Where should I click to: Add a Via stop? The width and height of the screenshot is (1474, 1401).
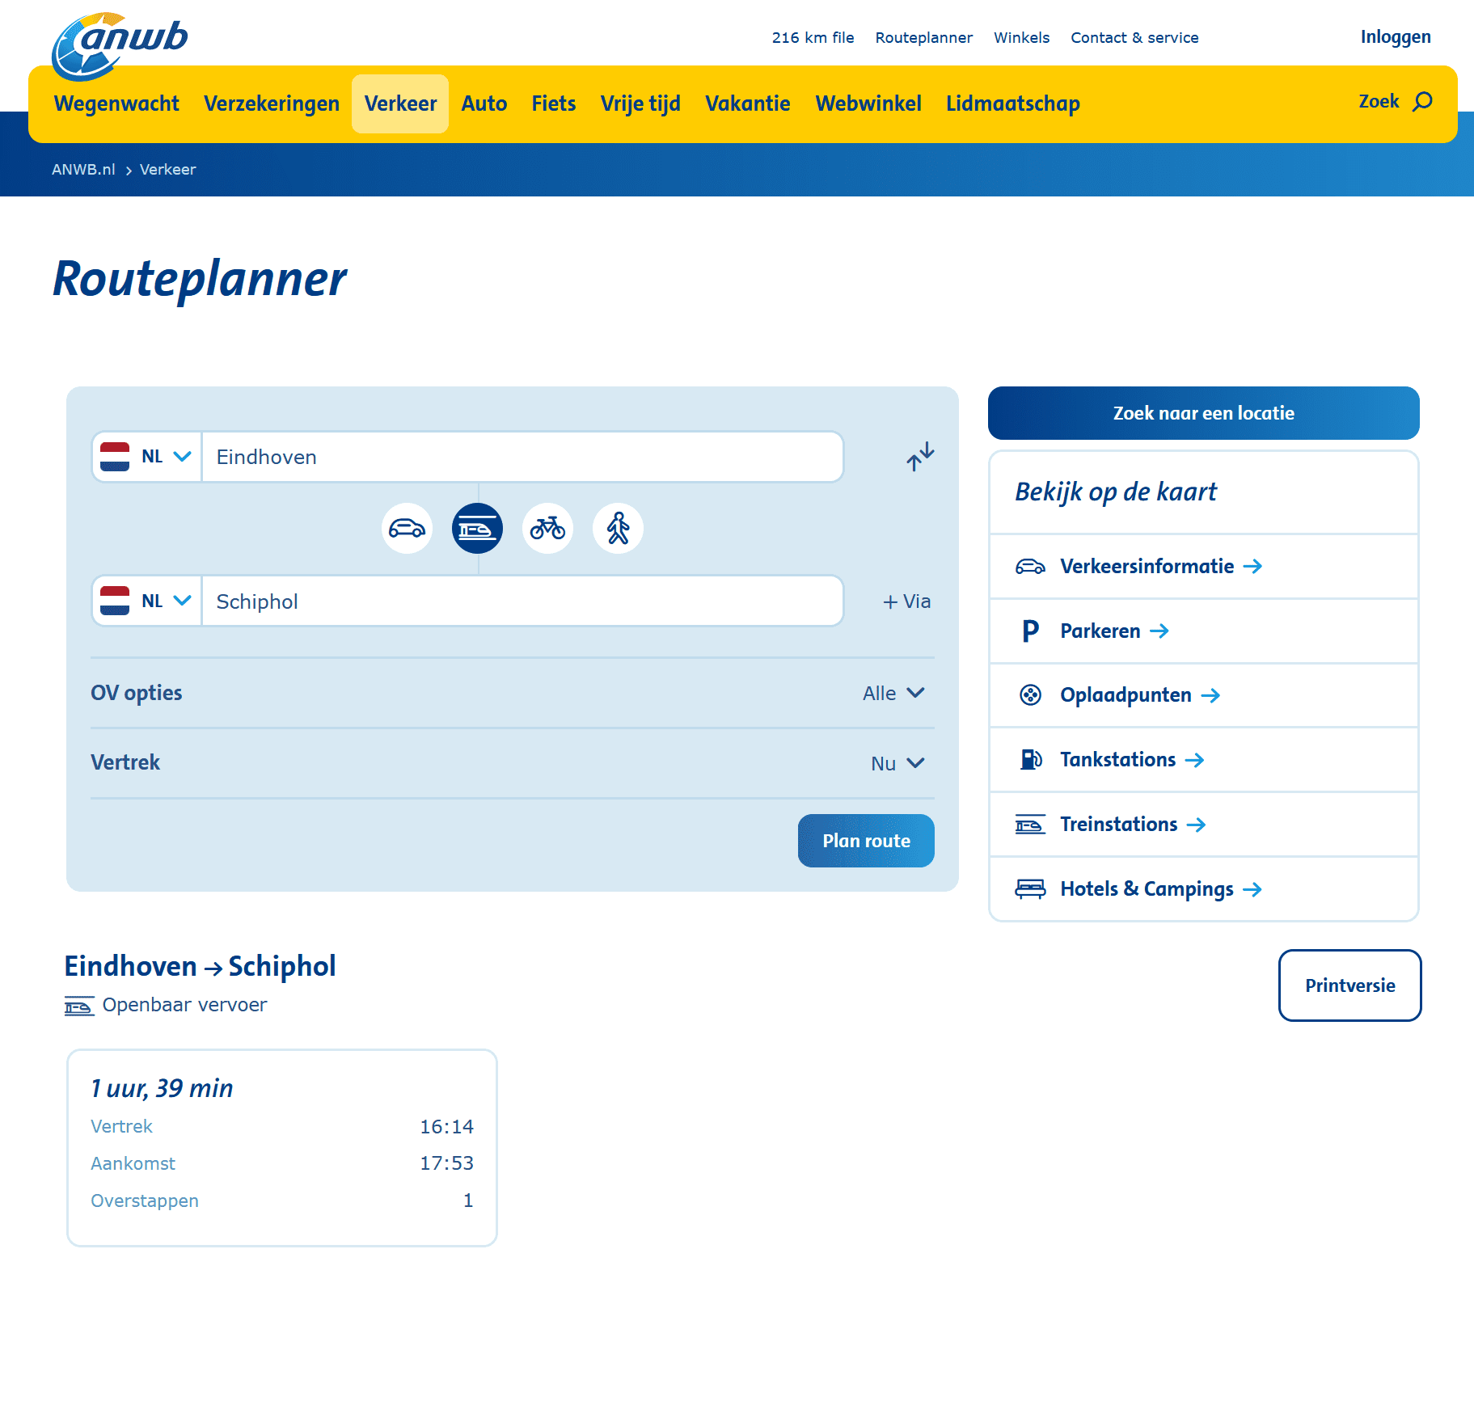[x=906, y=601]
